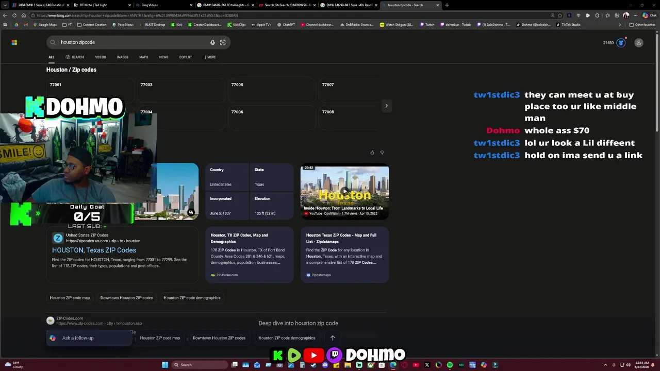Show next zip codes with carousel arrow
Screen dimensions: 660x371
(386, 106)
